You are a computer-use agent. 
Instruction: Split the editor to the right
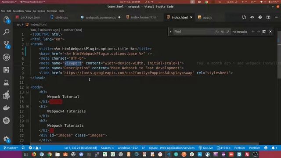click(x=268, y=17)
